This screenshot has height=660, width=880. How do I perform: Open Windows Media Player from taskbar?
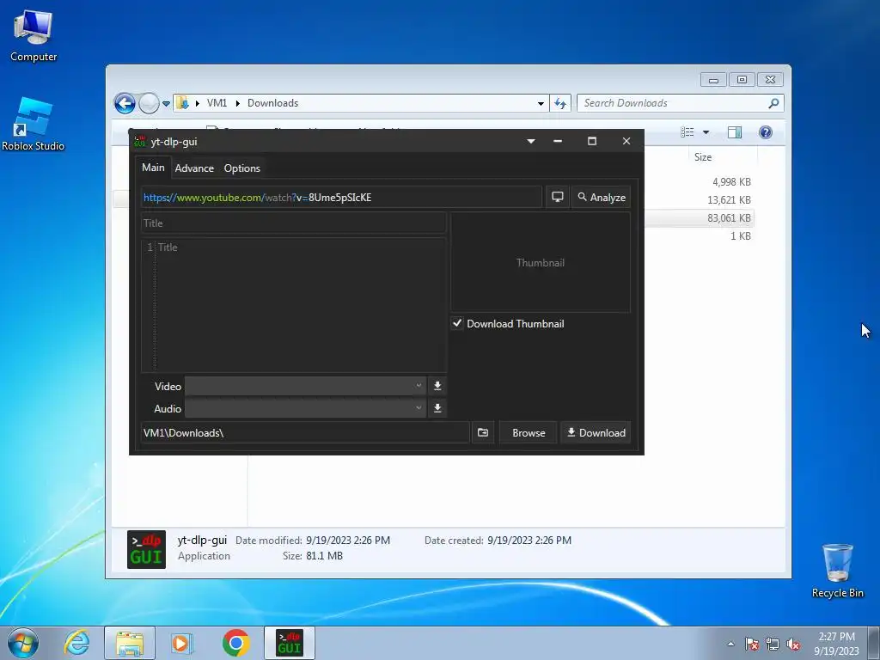(x=182, y=643)
